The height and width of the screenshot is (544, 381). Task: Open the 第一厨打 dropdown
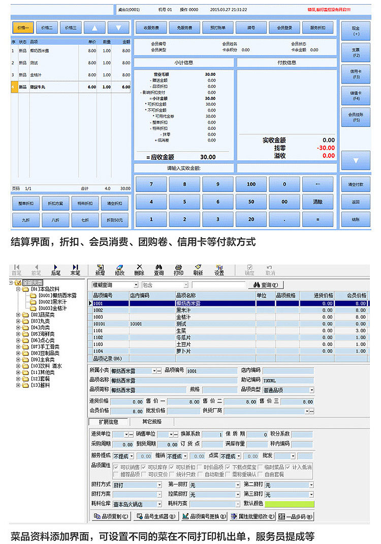coord(238,485)
